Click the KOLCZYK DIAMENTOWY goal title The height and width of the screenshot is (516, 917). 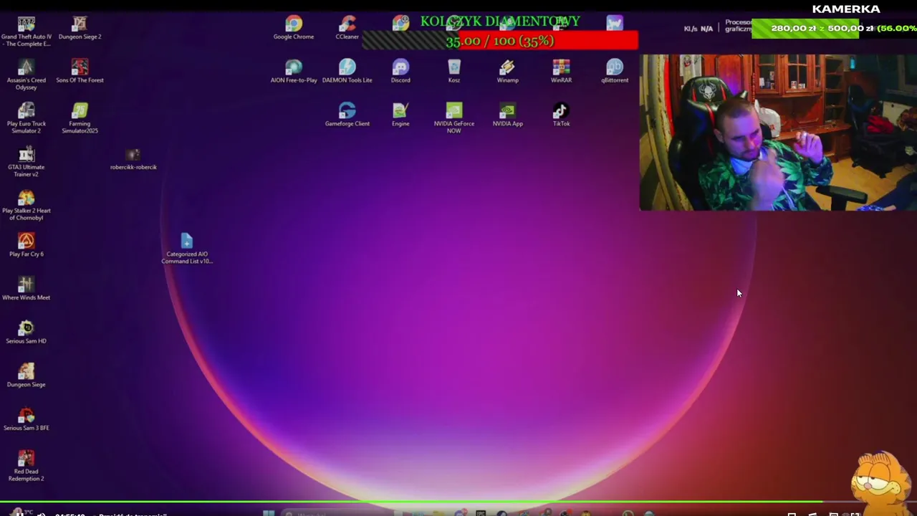click(500, 21)
